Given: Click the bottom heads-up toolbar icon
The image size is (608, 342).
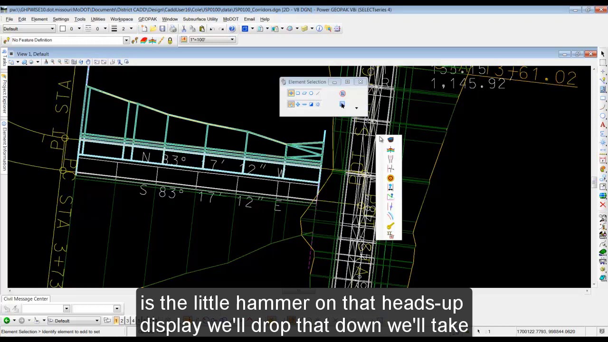Looking at the screenshot, I should pyautogui.click(x=390, y=235).
